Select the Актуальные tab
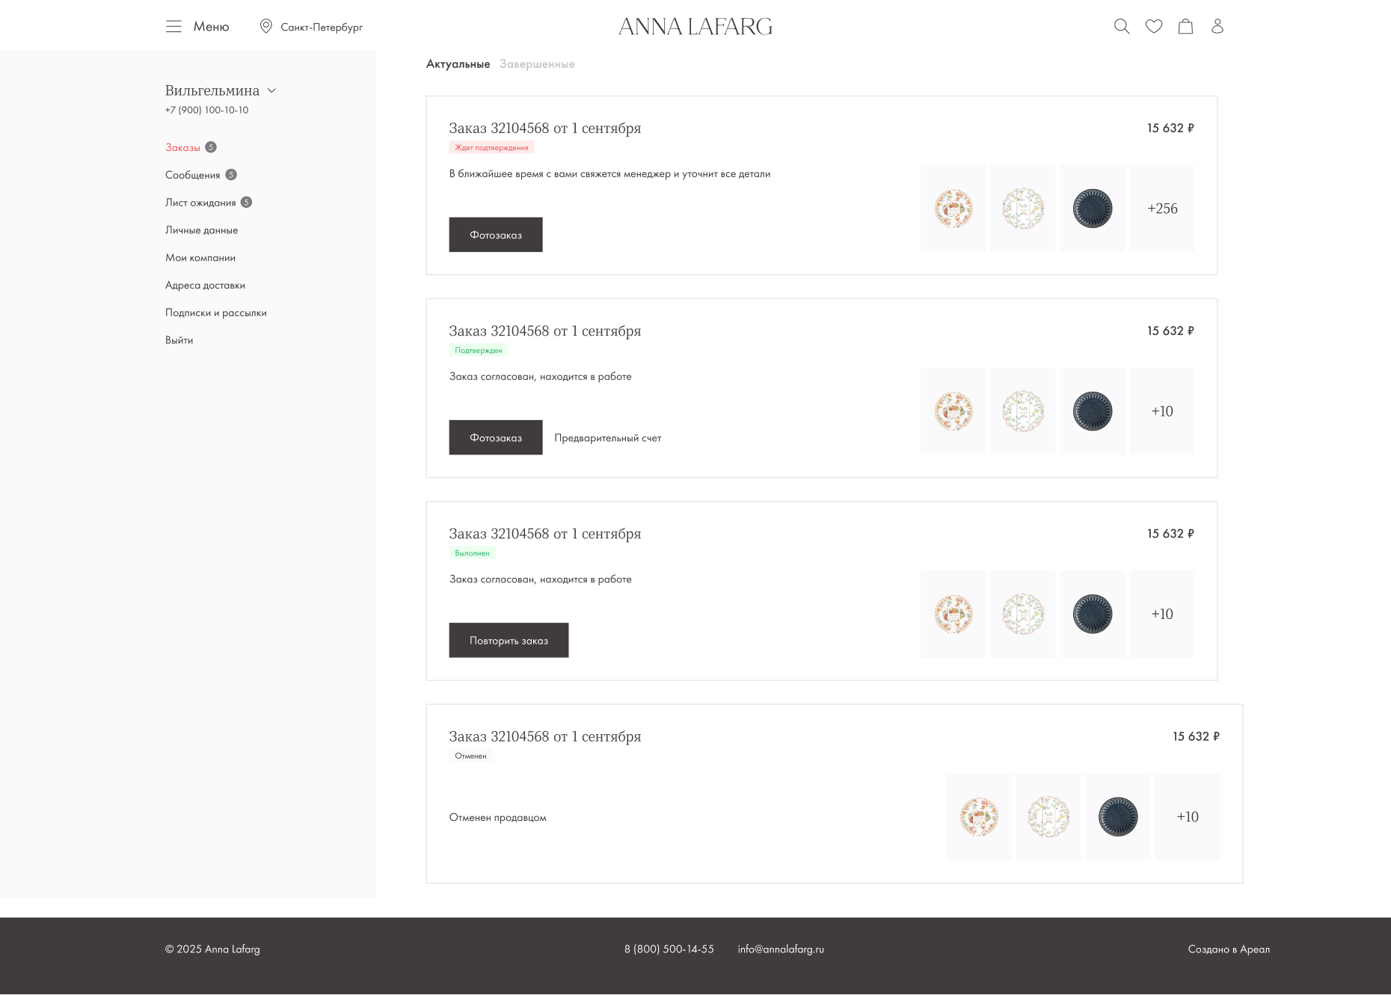1391x995 pixels. coord(458,64)
